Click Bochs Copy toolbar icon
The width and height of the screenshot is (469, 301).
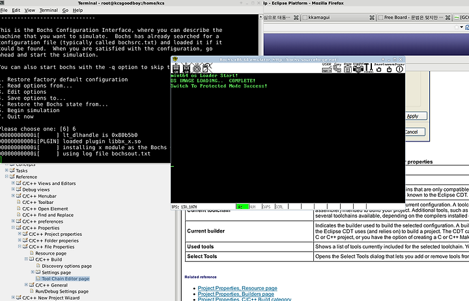[337, 68]
